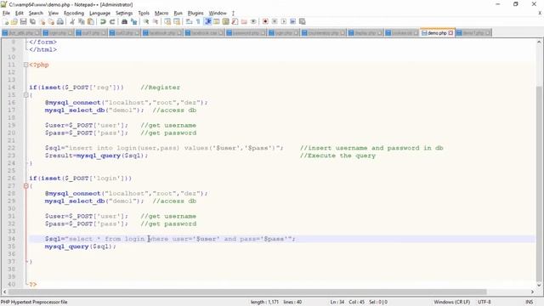
Task: Start macro recording with the red record icon
Action: (x=265, y=21)
